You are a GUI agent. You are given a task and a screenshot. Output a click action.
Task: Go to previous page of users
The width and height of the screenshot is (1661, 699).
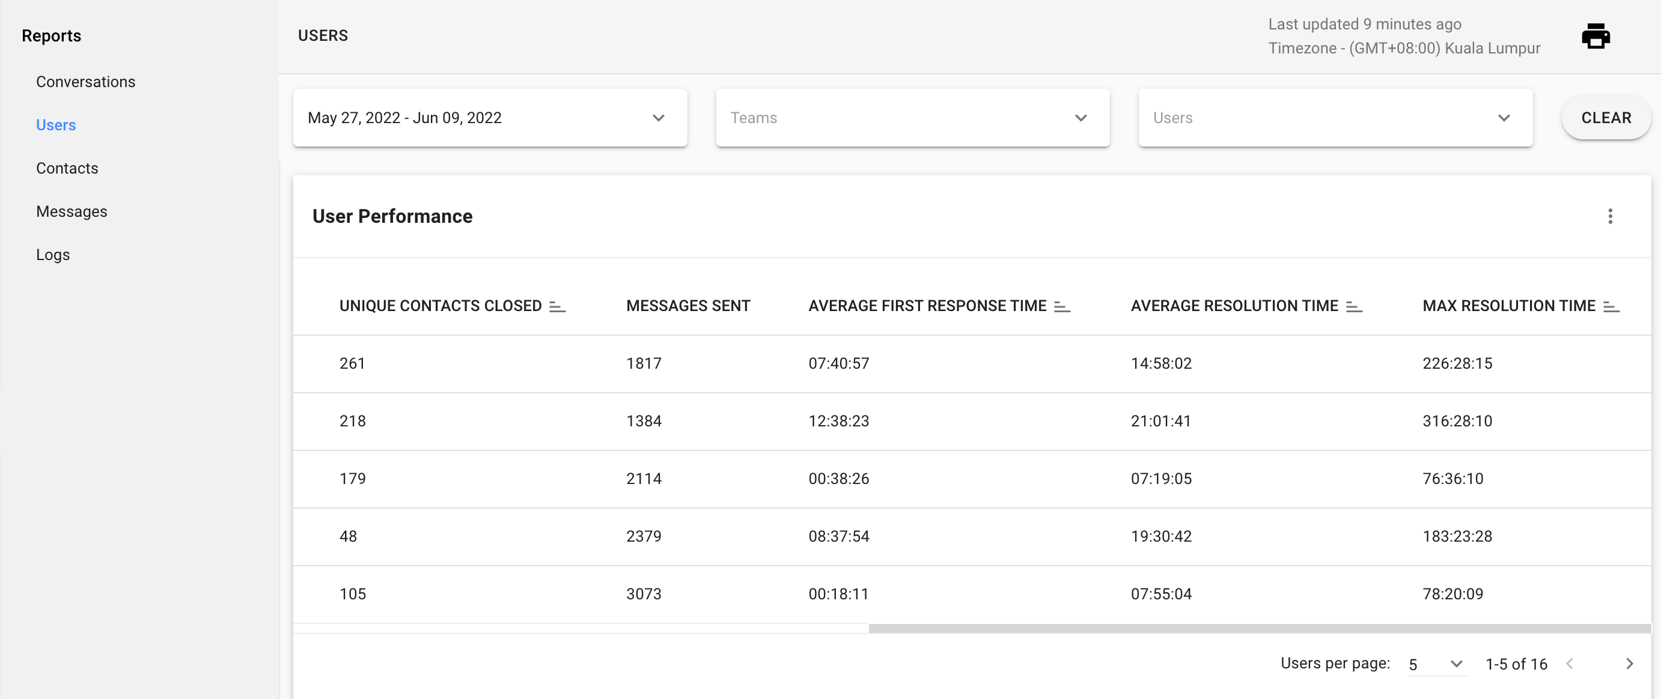coord(1570,664)
